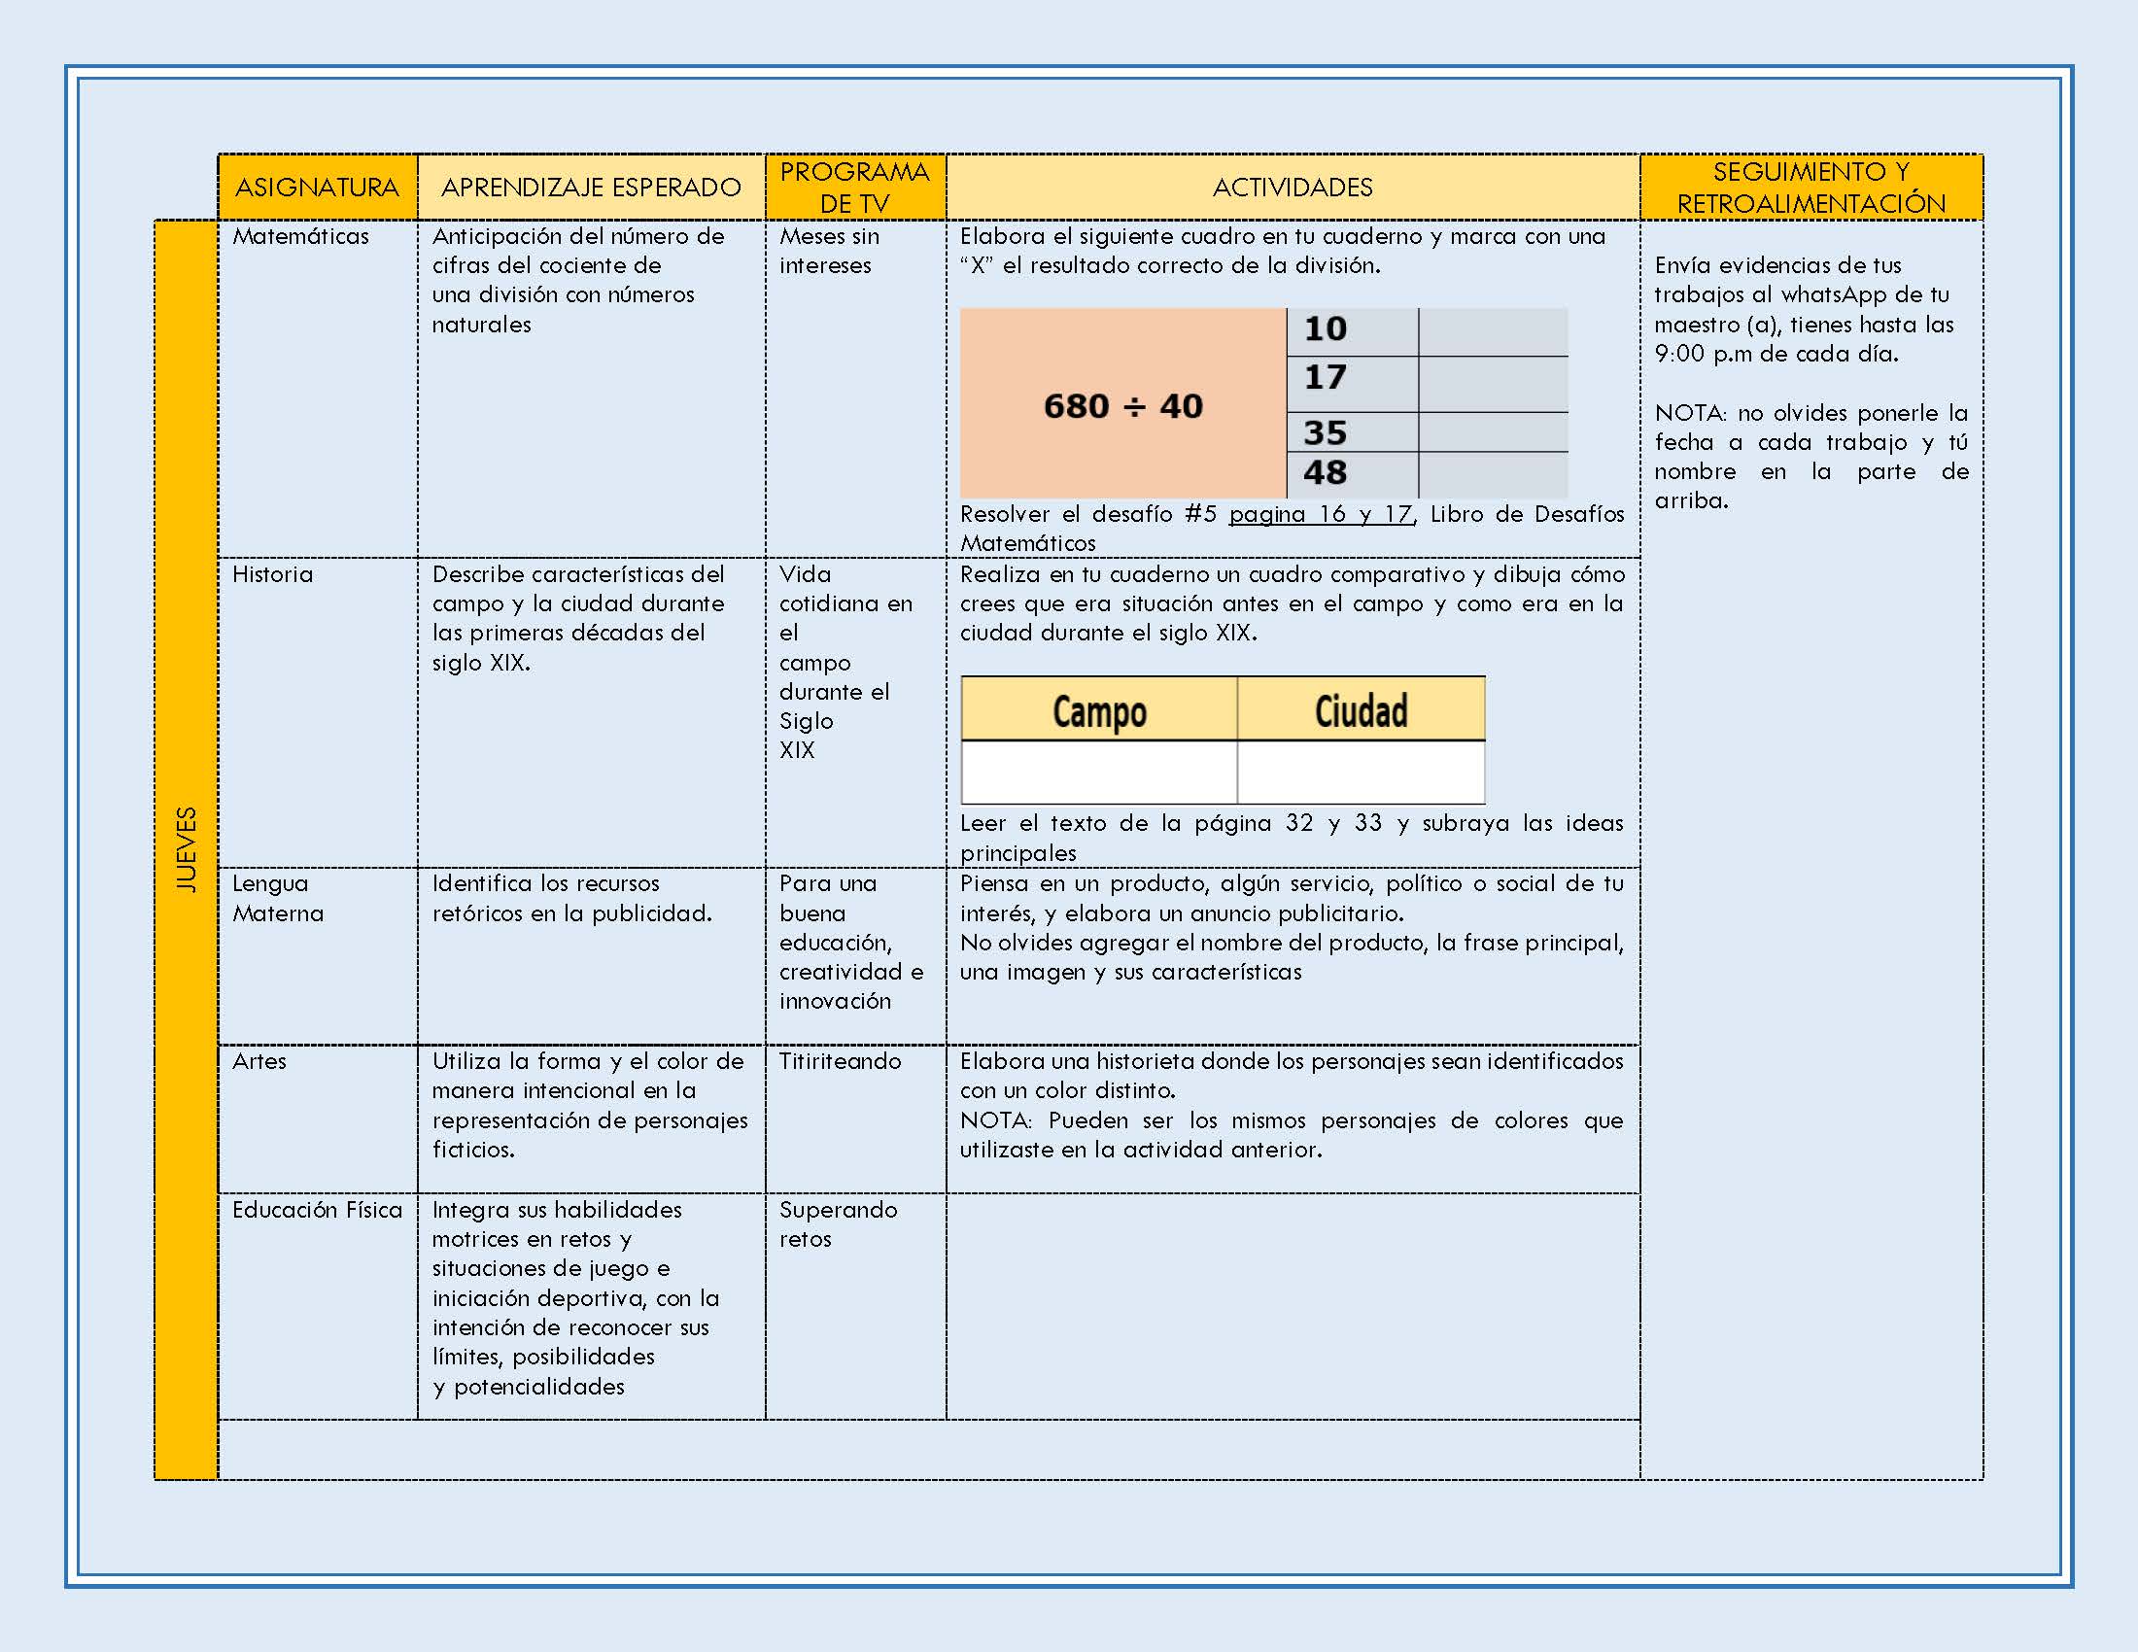
Task: Click 'Integra sus habilidades motrices' text
Action: coord(575,1296)
